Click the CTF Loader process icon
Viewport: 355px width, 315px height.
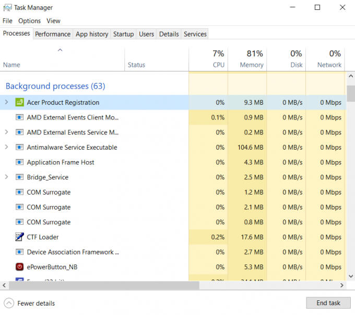coord(20,237)
